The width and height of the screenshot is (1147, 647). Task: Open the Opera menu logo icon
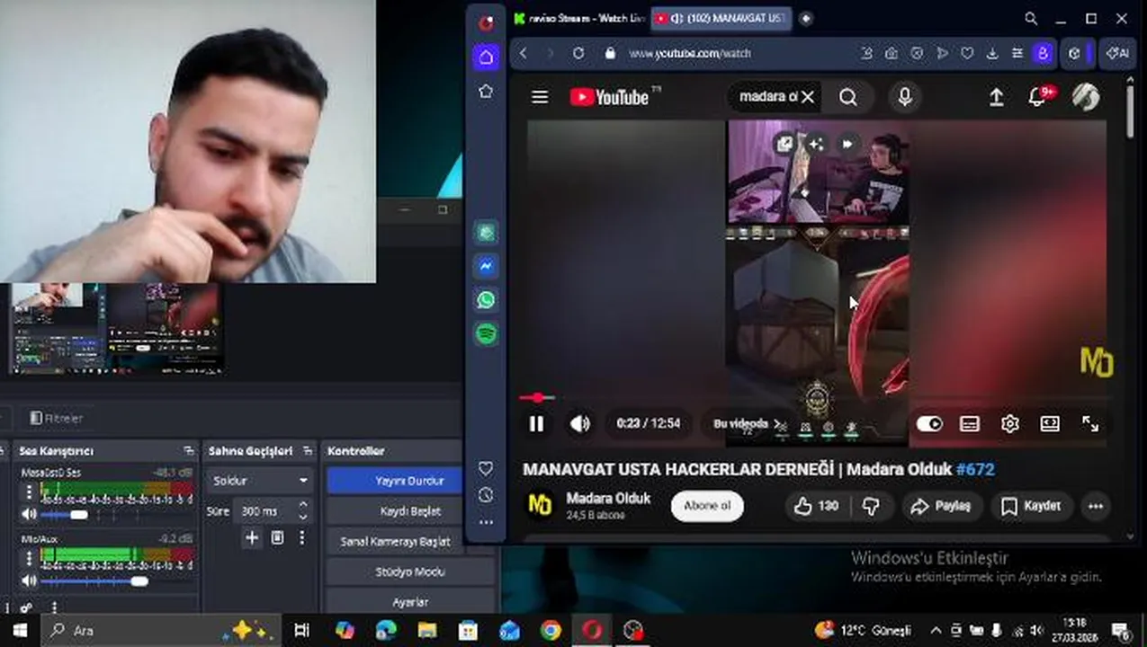tap(486, 23)
